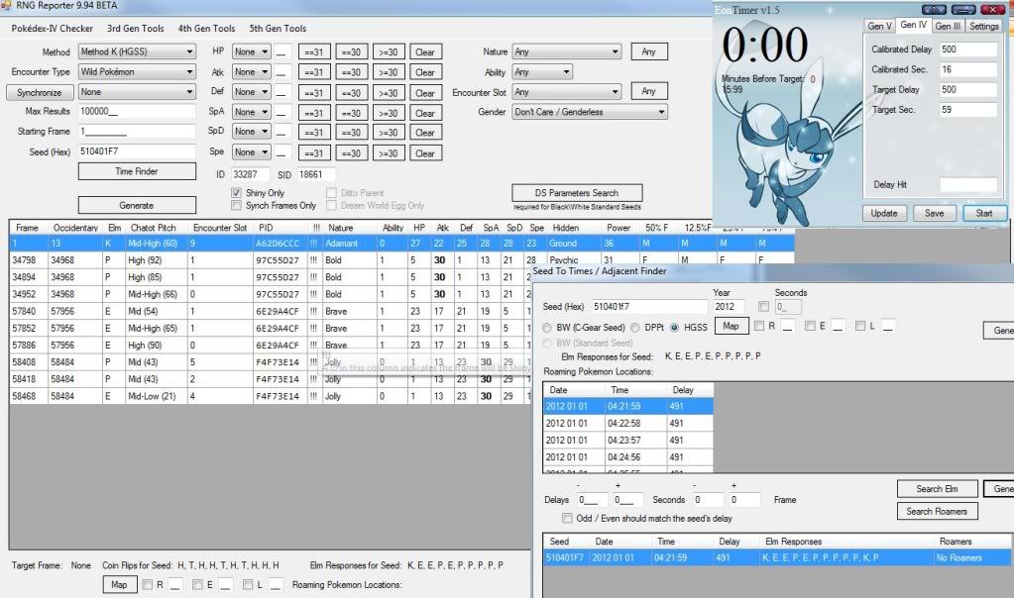Click the ==31 button in the HP row
1014x598 pixels.
[314, 51]
